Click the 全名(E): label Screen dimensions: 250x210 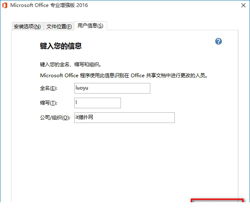coord(49,88)
